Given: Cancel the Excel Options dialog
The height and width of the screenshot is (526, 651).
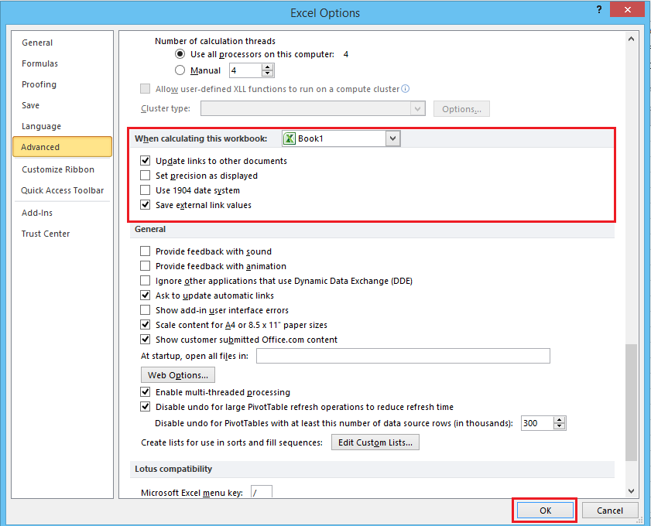Looking at the screenshot, I should pos(610,511).
